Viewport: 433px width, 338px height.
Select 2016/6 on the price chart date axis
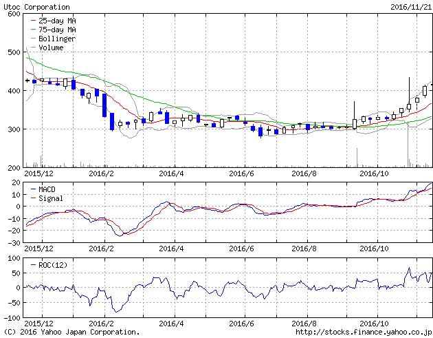[x=241, y=175]
